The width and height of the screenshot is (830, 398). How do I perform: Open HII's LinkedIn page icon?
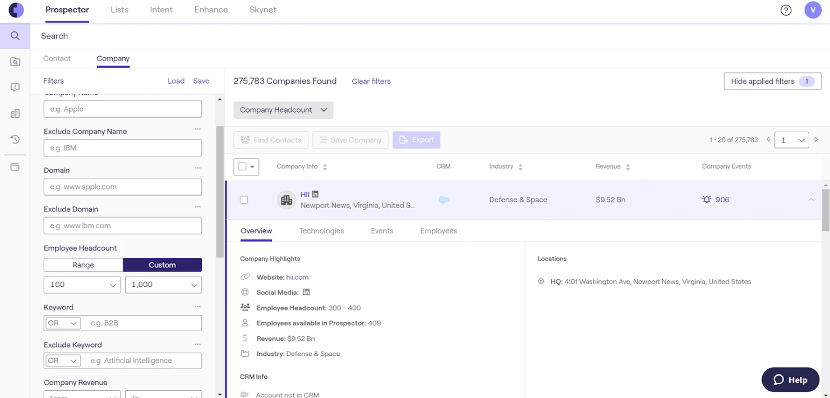coord(315,194)
